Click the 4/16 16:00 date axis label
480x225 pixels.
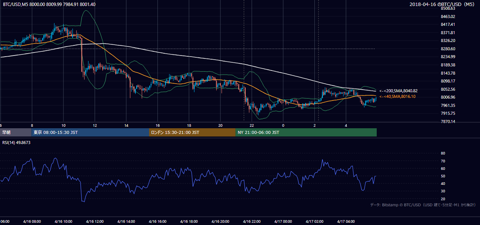point(158,221)
